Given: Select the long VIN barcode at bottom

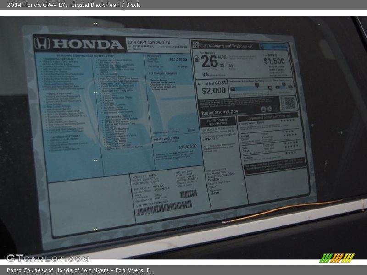Looking at the screenshot, I should pos(165,208).
